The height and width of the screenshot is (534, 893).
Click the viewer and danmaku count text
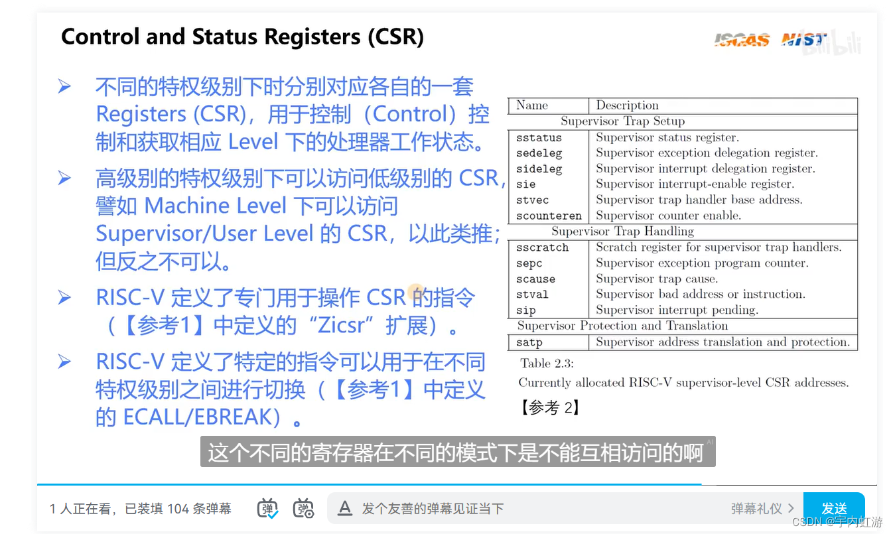pos(141,509)
